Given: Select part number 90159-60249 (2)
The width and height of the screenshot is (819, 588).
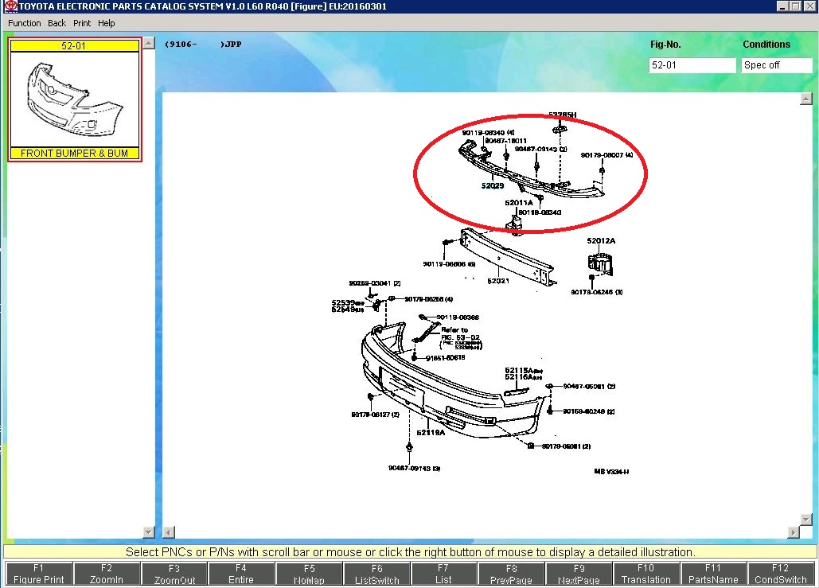Looking at the screenshot, I should [589, 411].
